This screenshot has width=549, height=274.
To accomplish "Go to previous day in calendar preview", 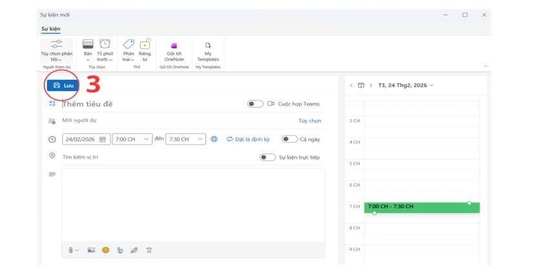I will [351, 85].
